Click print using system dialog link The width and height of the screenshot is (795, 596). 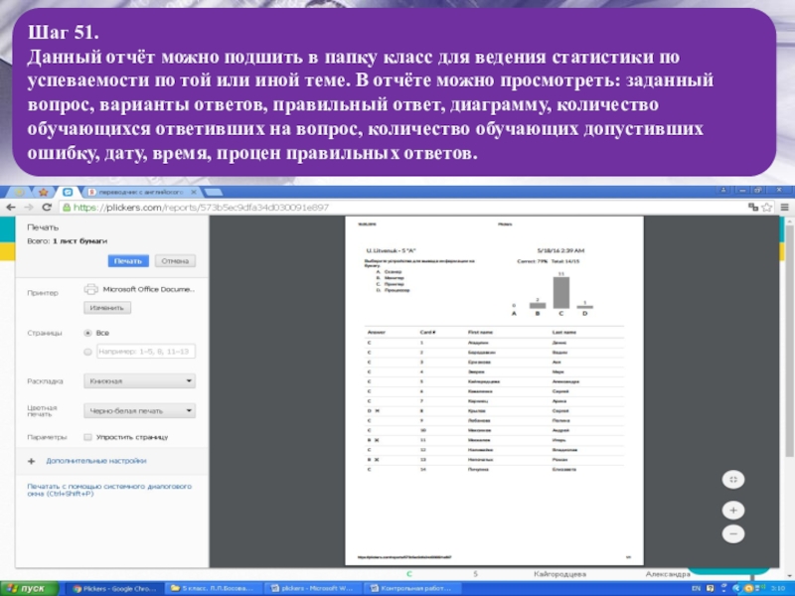click(109, 490)
